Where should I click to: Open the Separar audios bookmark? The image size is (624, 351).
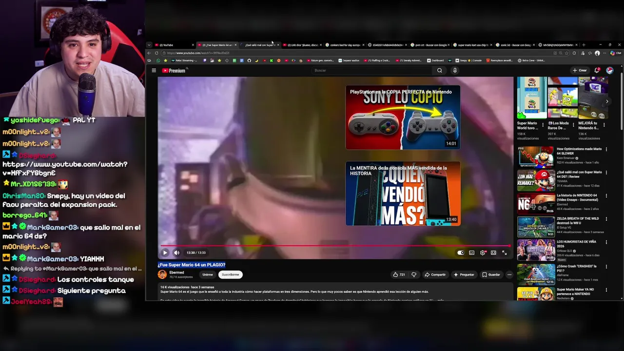click(x=348, y=60)
